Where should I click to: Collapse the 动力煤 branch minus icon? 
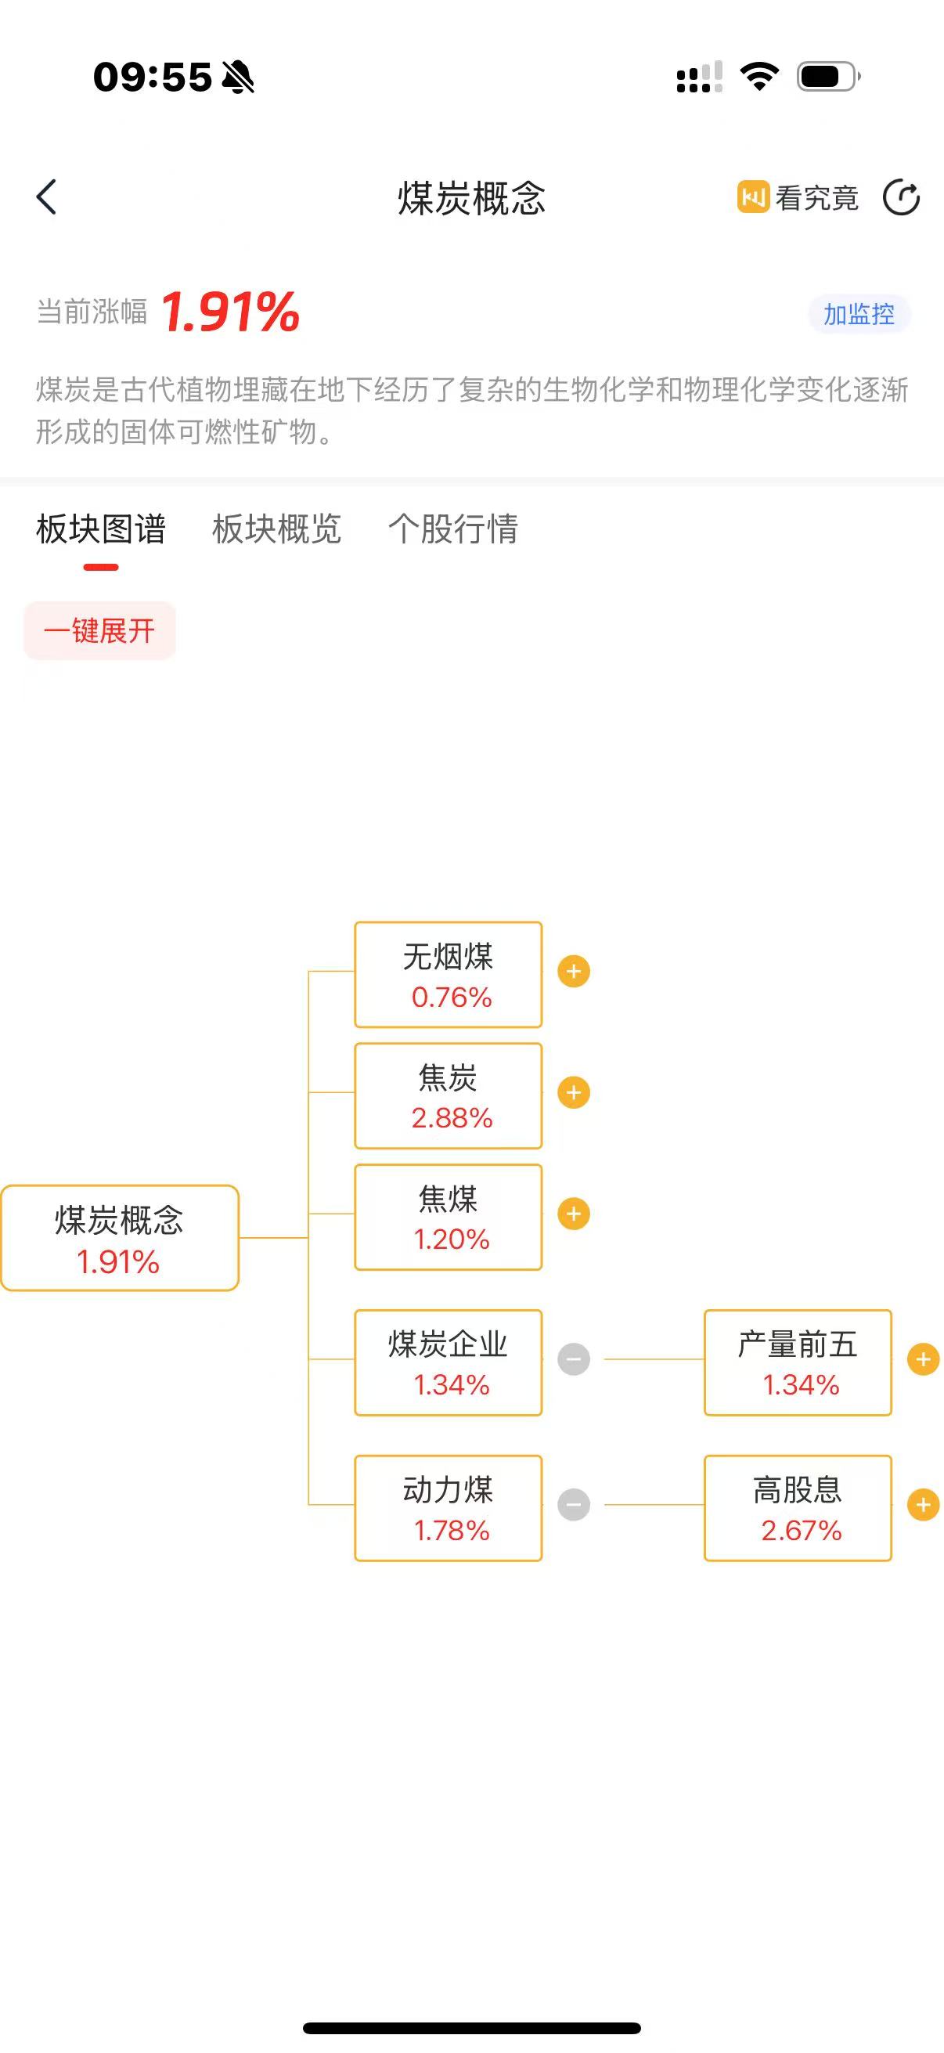point(574,1505)
